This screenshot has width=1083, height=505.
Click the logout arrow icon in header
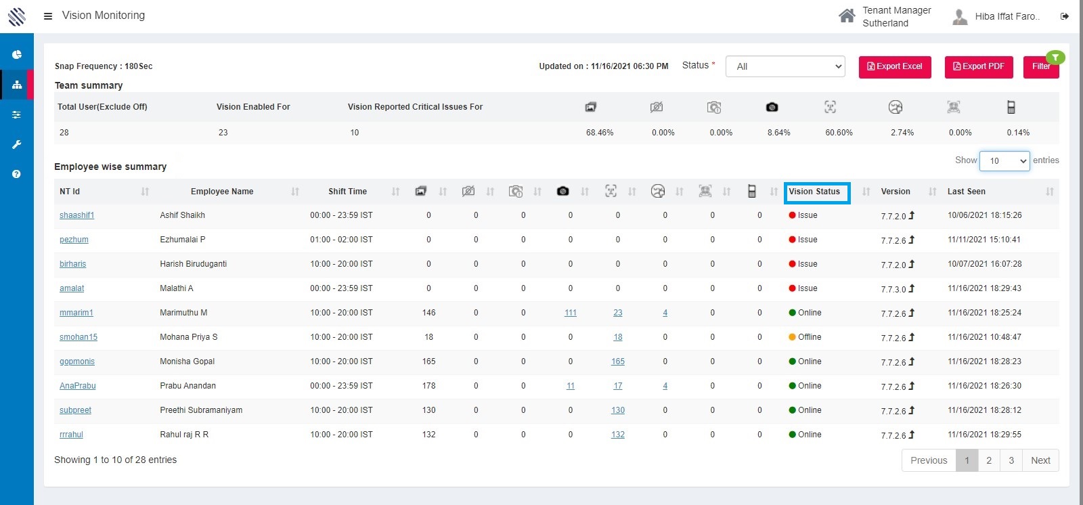[1065, 16]
